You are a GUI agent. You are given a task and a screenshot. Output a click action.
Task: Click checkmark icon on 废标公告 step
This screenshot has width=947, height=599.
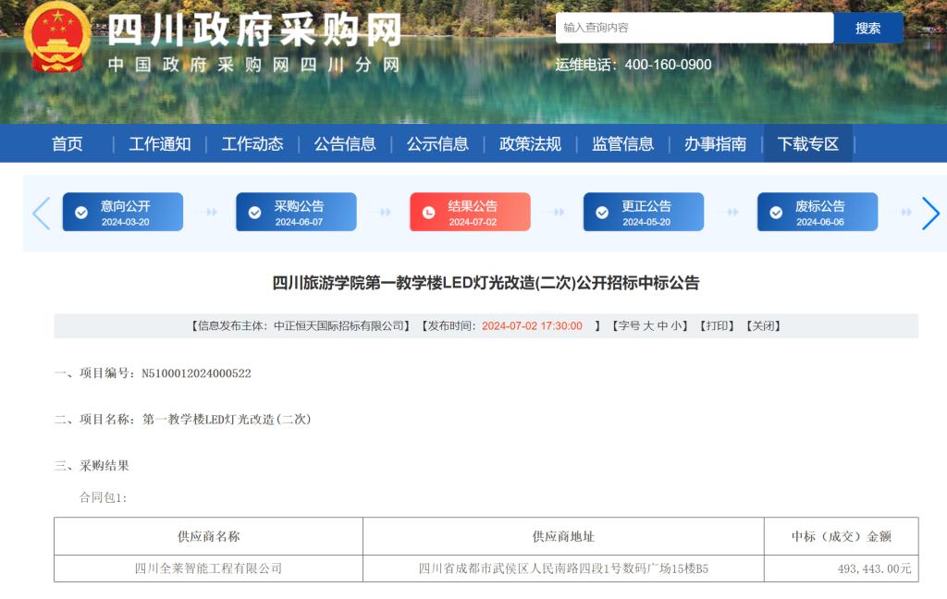(776, 213)
